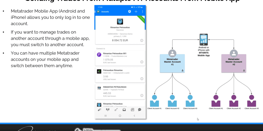Open the shield security icon

coord(129,12)
